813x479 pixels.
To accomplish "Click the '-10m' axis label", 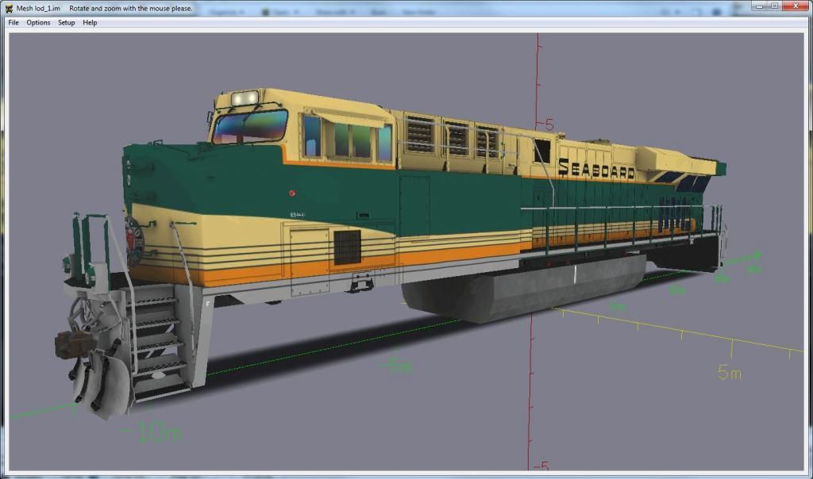I will [x=152, y=432].
